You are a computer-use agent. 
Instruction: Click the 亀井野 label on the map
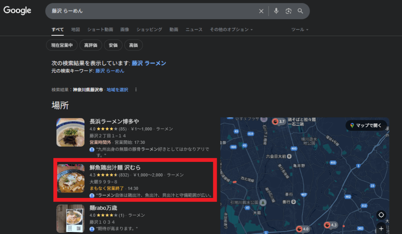click(x=299, y=166)
